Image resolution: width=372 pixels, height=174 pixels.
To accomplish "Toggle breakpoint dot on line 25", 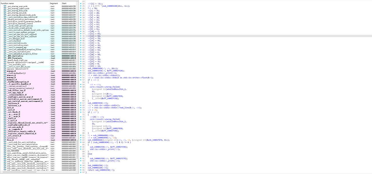I will pyautogui.click(x=81, y=6).
